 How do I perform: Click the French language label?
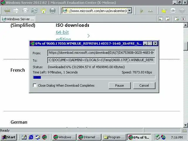point(18,70)
